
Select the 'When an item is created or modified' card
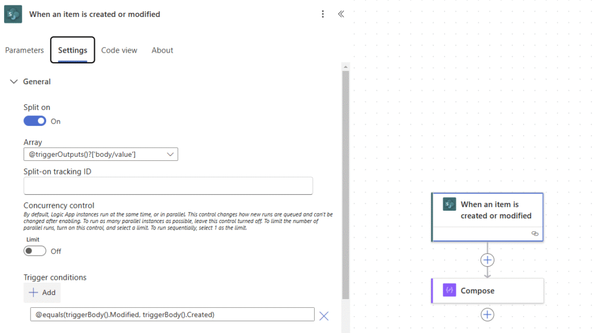point(487,217)
